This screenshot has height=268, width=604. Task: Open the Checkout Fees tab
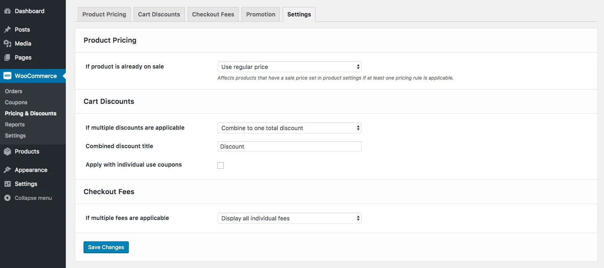click(213, 14)
